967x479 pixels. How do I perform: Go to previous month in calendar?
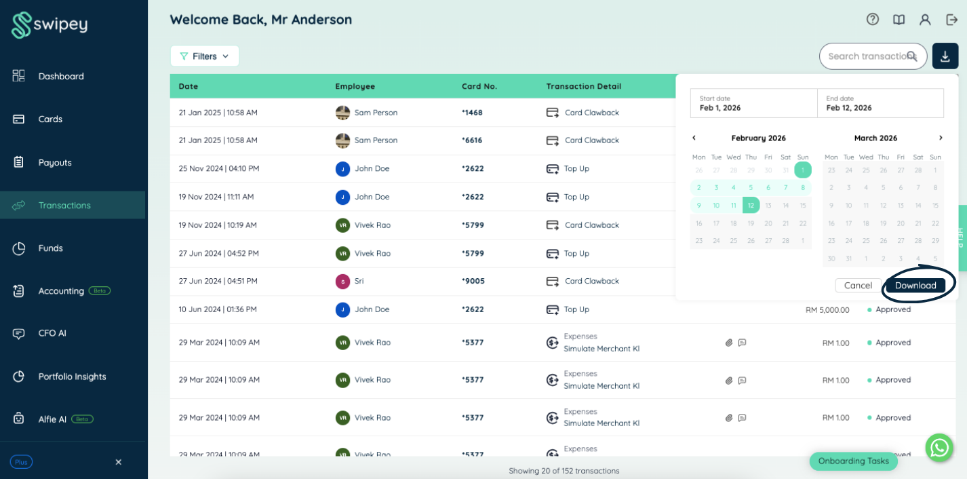[694, 138]
